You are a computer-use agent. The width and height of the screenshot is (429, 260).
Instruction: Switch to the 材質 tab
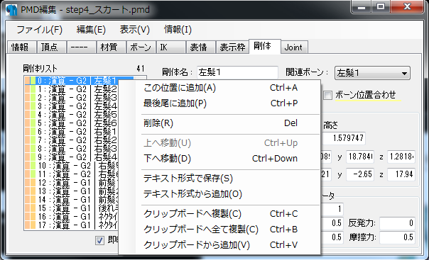(111, 47)
